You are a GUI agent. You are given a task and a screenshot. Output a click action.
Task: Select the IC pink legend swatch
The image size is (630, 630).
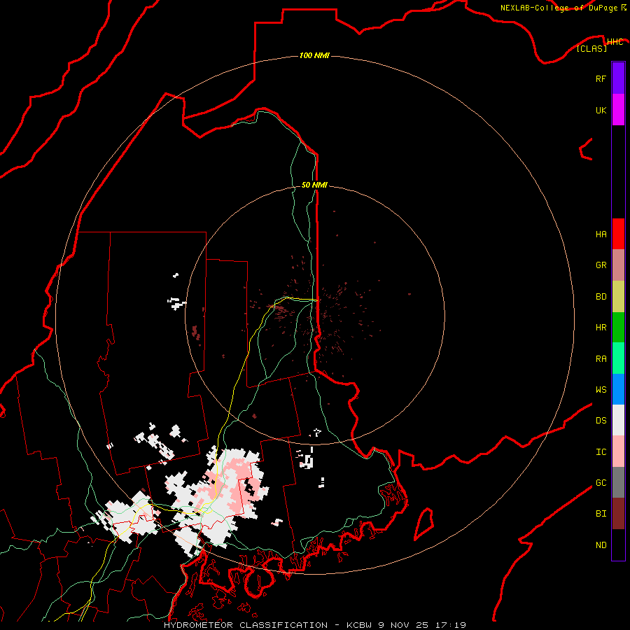click(x=618, y=451)
